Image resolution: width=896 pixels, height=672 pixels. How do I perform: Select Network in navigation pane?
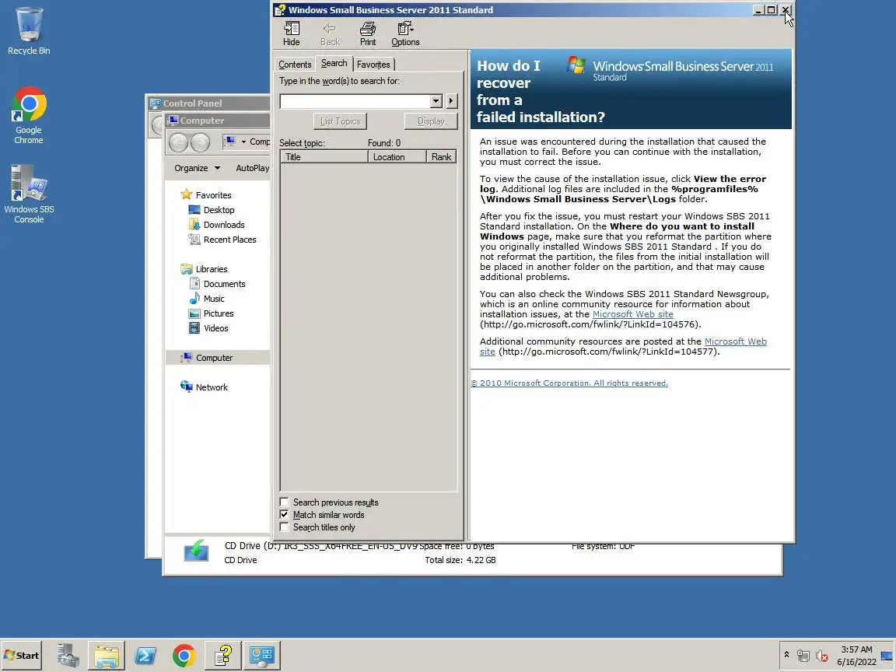click(212, 387)
